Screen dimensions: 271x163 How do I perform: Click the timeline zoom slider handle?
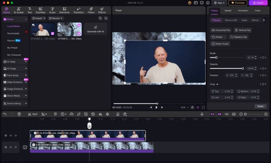tap(245, 114)
